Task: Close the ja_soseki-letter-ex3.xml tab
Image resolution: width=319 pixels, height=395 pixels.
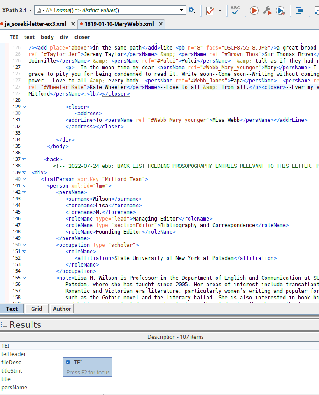Action: tap(73, 24)
